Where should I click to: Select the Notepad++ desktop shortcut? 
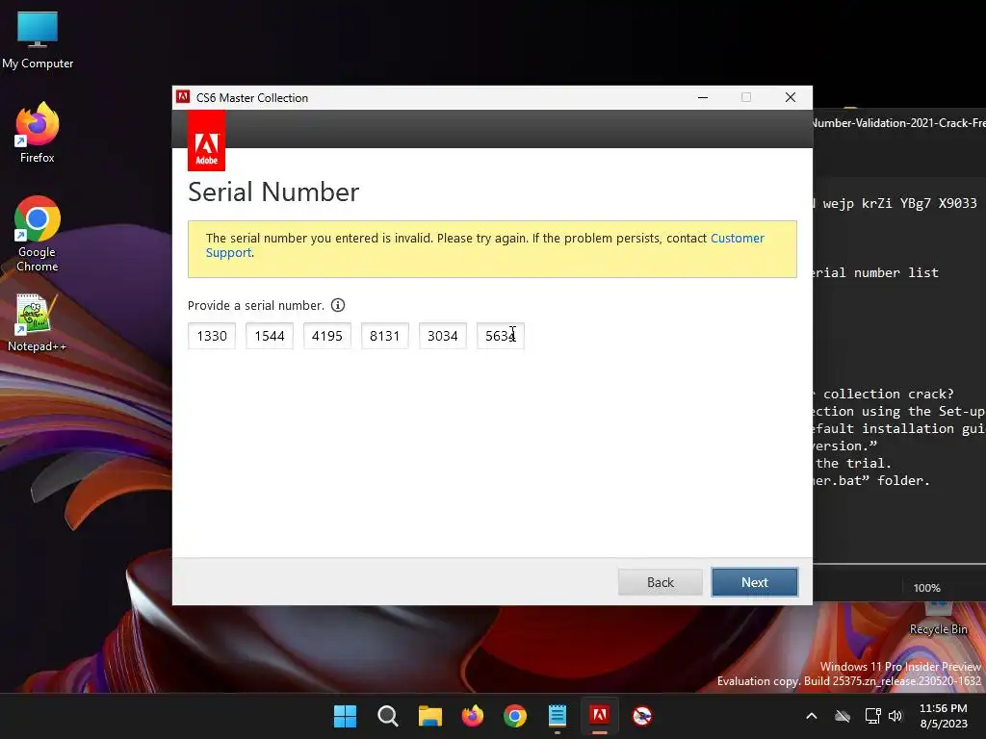(x=37, y=323)
